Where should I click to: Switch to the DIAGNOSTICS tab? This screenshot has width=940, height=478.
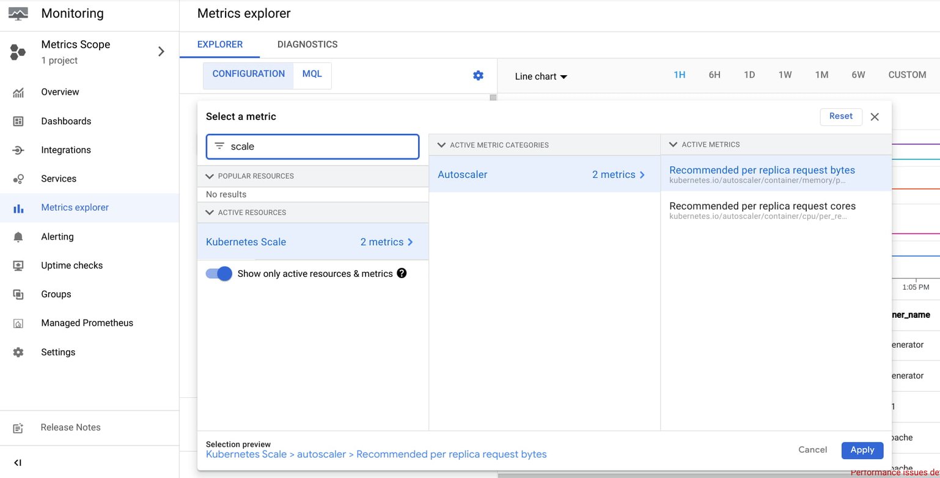tap(307, 45)
